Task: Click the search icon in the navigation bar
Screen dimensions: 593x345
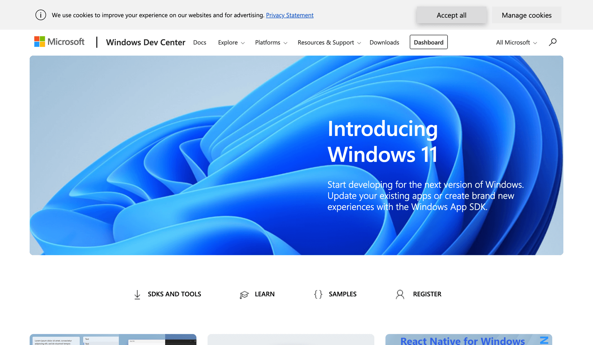Action: tap(553, 42)
